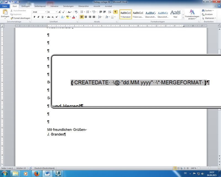The image size is (221, 177).
Task: Expand the Formatvorlagen styles gallery
Action: pos(183,17)
